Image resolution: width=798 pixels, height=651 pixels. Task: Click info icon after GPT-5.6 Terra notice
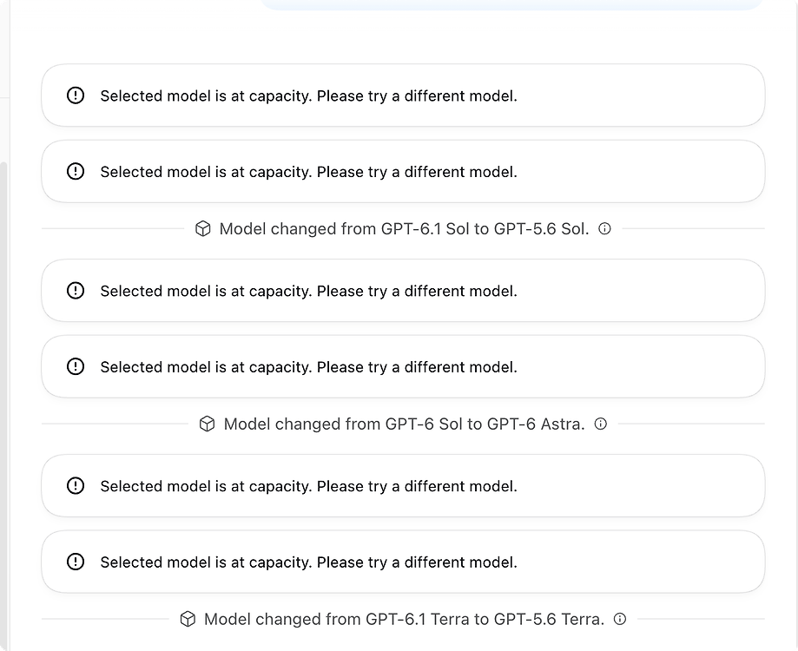coord(620,619)
